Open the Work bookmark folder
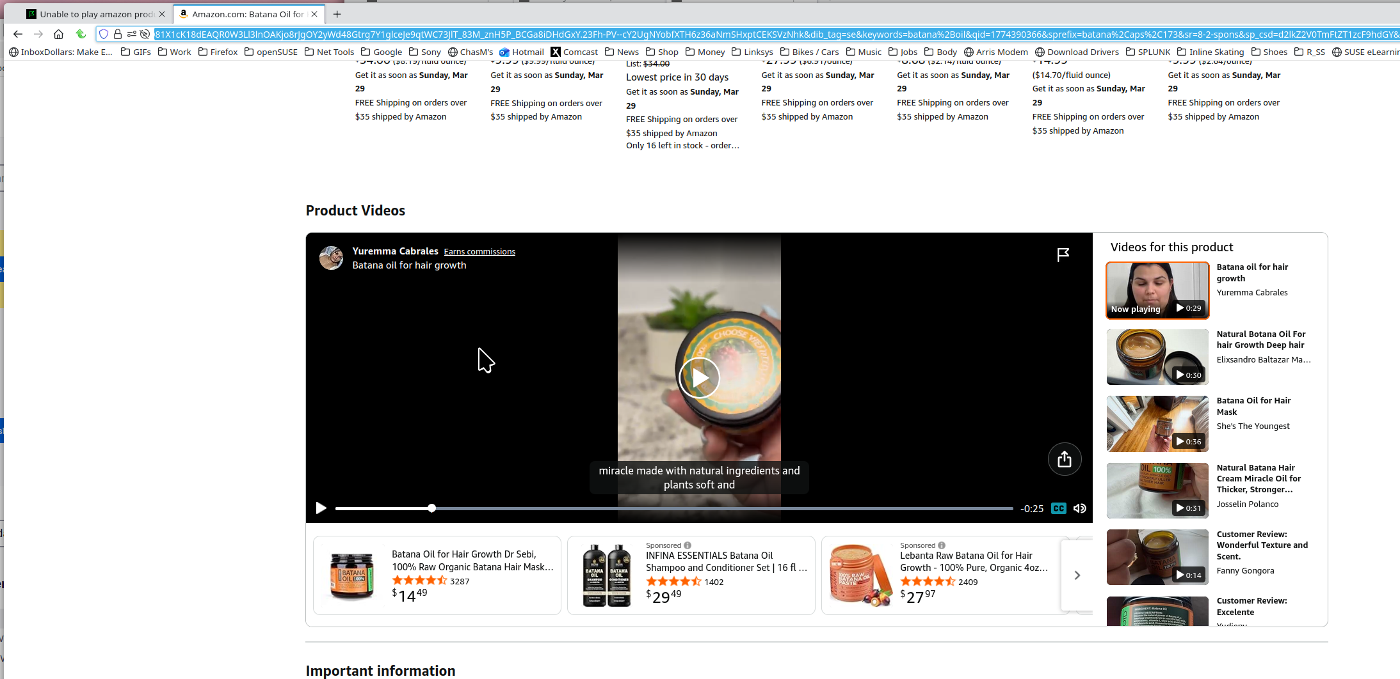The image size is (1400, 679). (175, 52)
